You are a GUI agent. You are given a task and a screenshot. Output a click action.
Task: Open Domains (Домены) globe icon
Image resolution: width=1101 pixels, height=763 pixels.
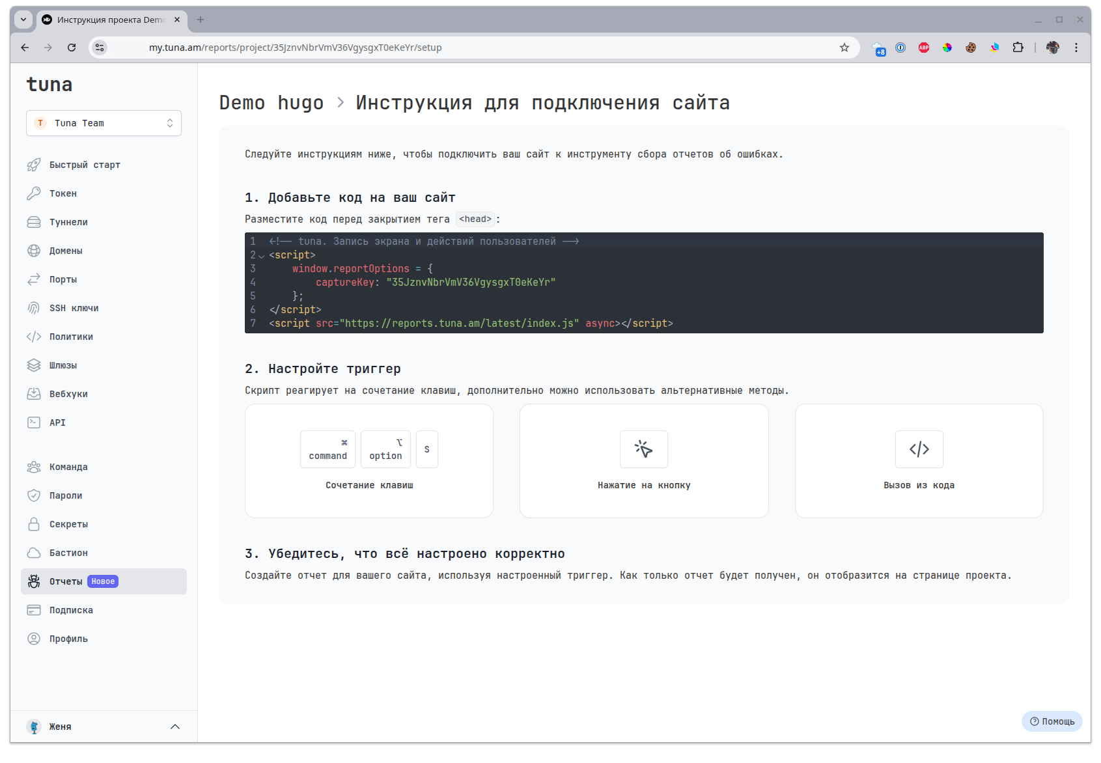[34, 251]
